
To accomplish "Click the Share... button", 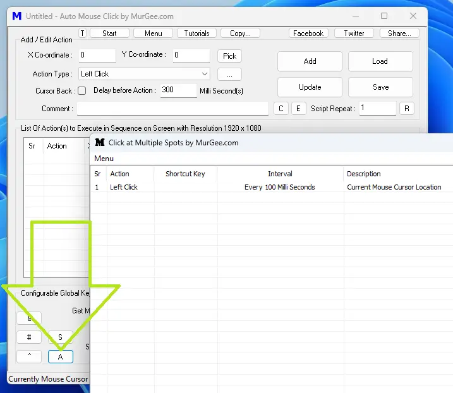I will tap(399, 33).
